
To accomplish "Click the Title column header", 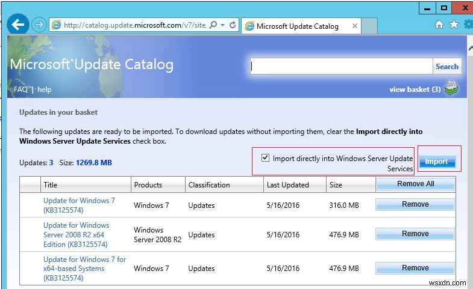I will coord(86,184).
